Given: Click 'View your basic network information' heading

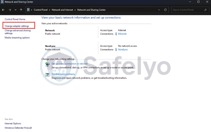Looking at the screenshot, I should coord(81,17).
